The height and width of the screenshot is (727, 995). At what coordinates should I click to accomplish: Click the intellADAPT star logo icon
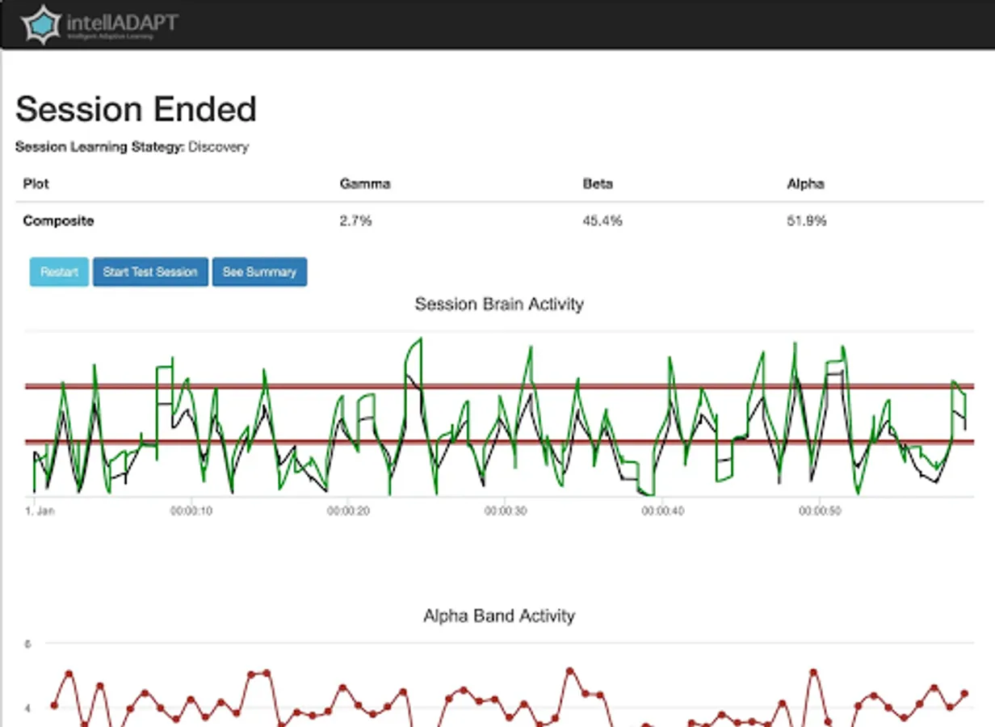(40, 23)
